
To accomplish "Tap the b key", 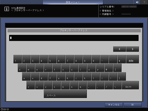I will click(x=65, y=85).
